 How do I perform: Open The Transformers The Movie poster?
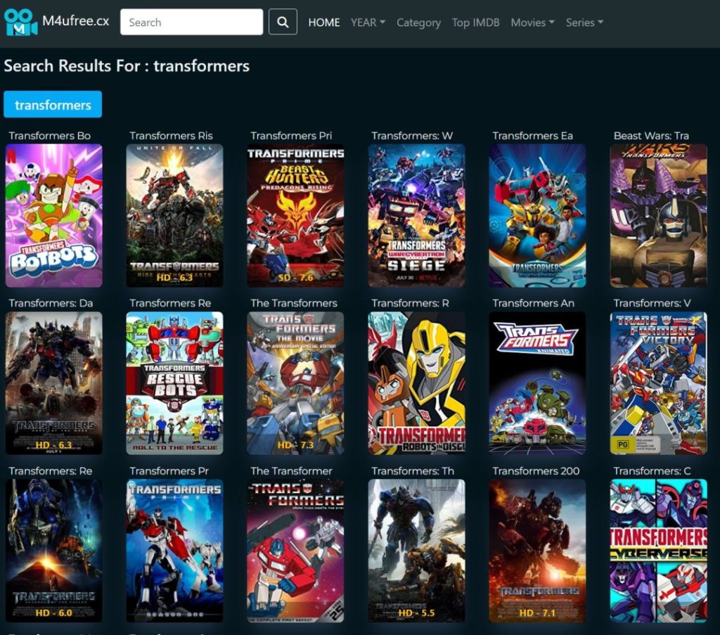(296, 383)
